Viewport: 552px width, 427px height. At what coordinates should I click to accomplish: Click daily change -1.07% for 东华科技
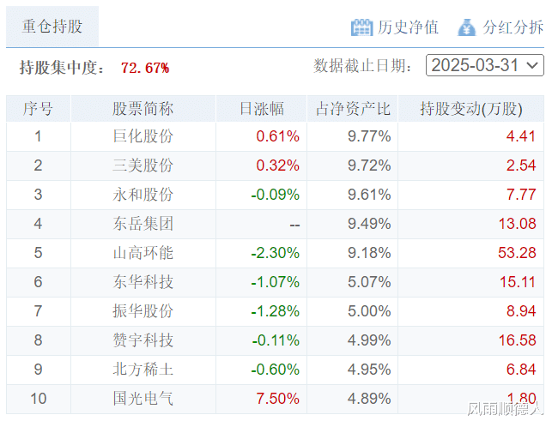275,282
